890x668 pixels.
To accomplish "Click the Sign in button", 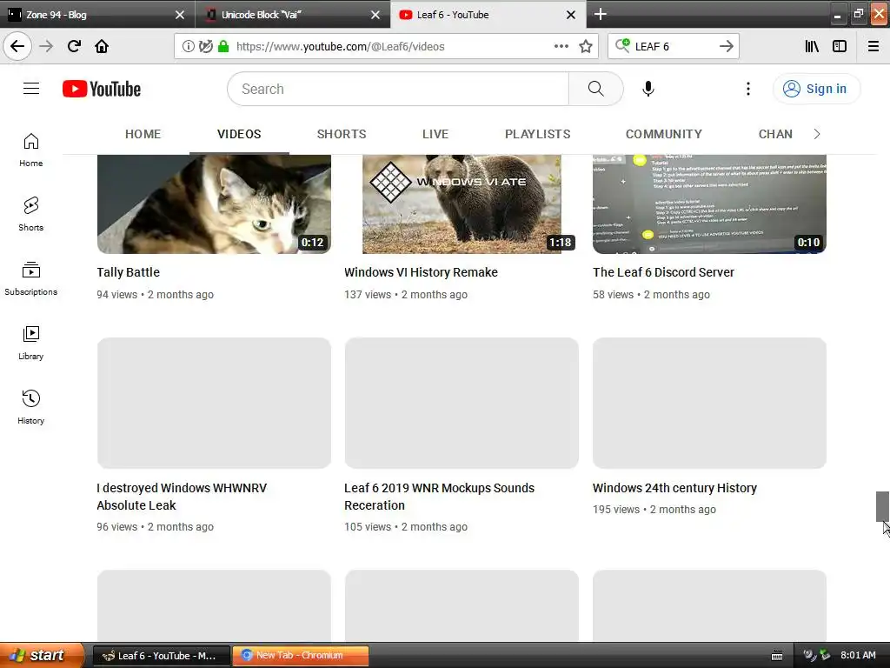I will click(816, 89).
